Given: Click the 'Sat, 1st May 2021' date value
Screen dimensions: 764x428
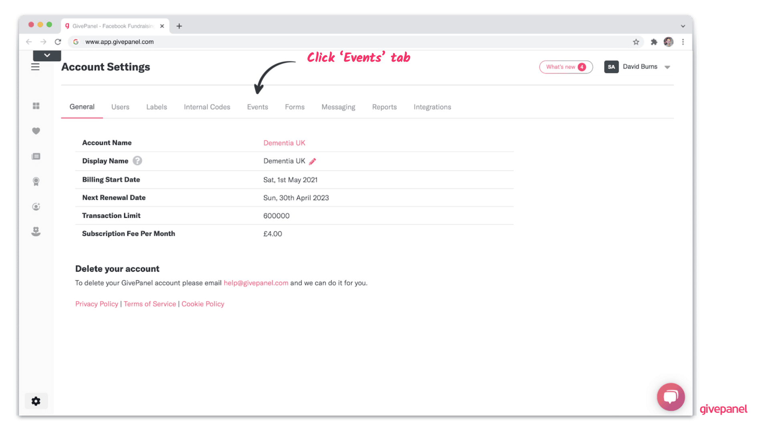Looking at the screenshot, I should (x=290, y=180).
